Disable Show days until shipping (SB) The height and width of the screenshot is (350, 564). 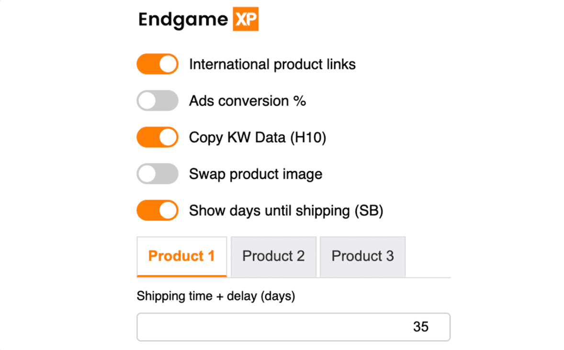click(x=157, y=210)
